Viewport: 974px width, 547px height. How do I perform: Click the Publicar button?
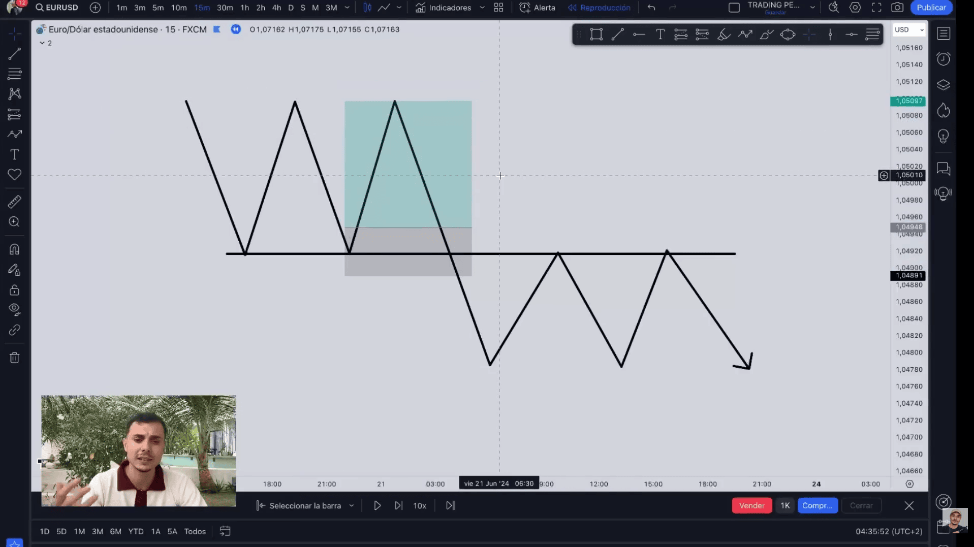point(931,8)
